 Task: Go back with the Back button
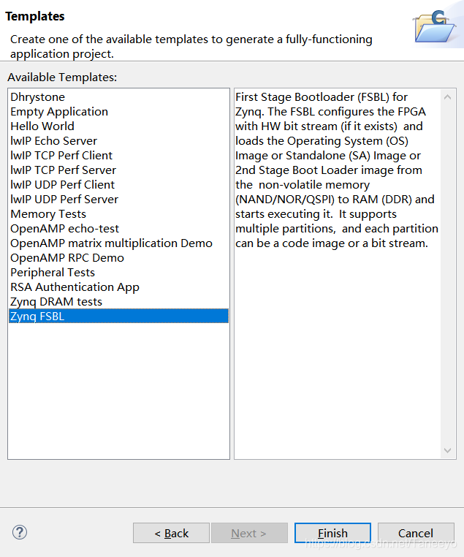click(x=171, y=533)
